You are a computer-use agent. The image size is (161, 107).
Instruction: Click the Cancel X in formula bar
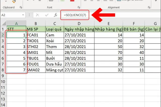click(x=37, y=15)
